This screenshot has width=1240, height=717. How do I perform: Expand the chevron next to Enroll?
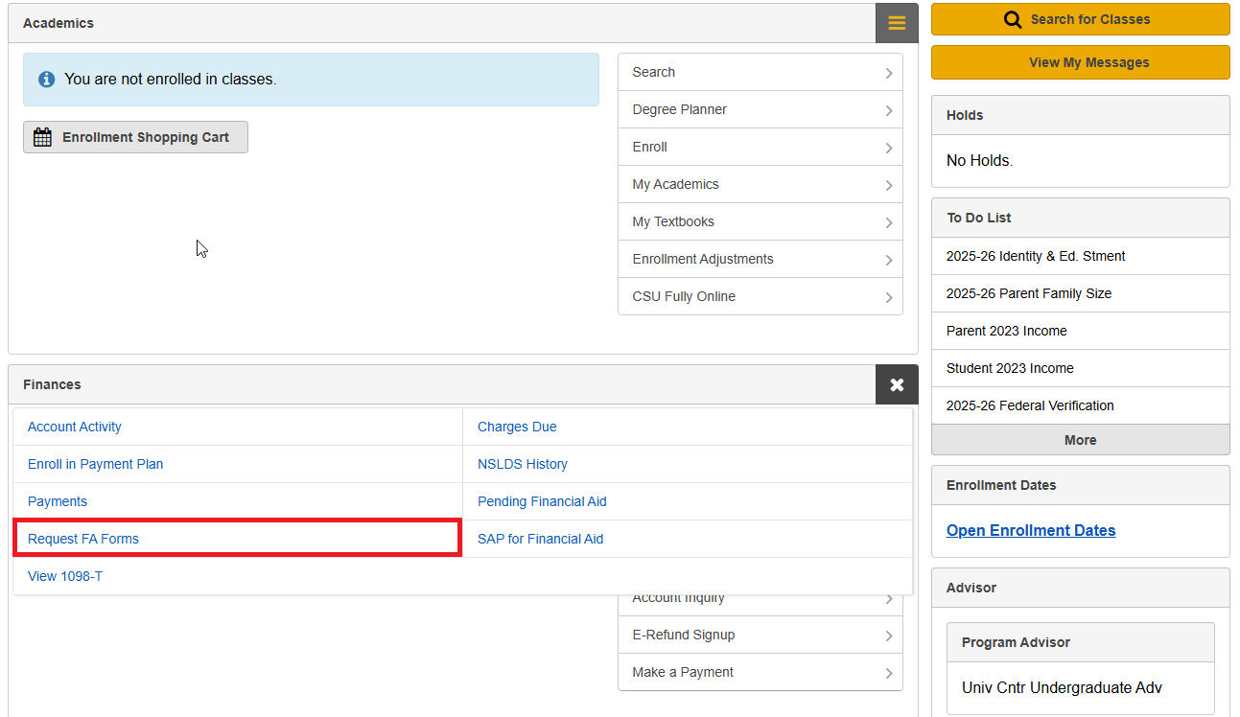point(887,147)
